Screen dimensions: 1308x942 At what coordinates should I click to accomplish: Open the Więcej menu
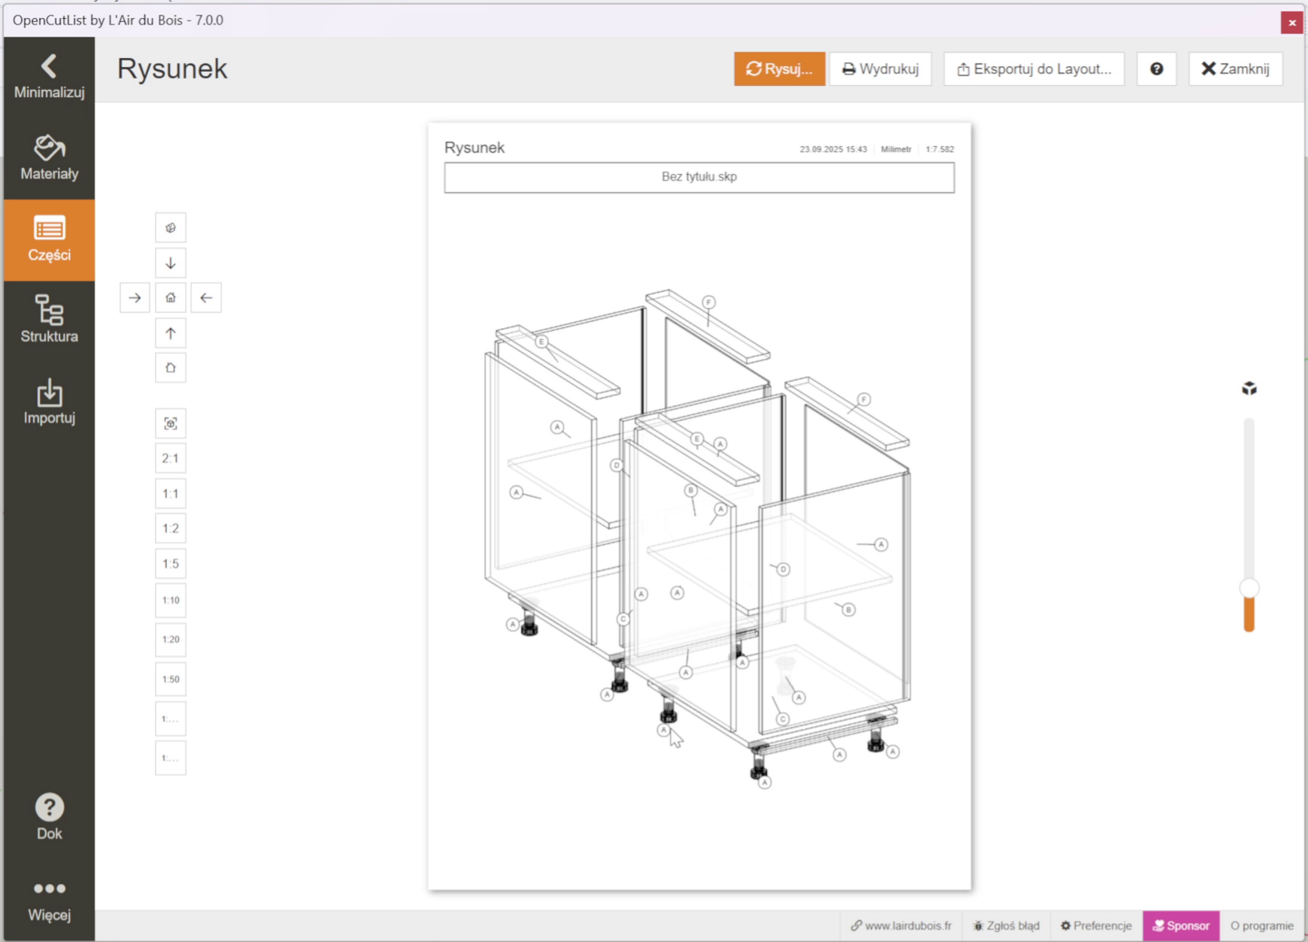(49, 900)
